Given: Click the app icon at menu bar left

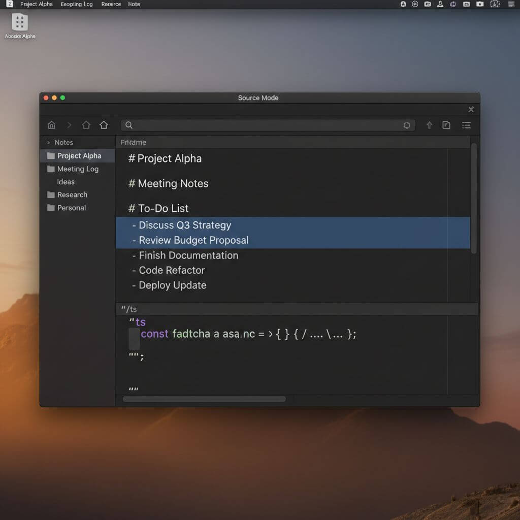Looking at the screenshot, I should point(10,4).
